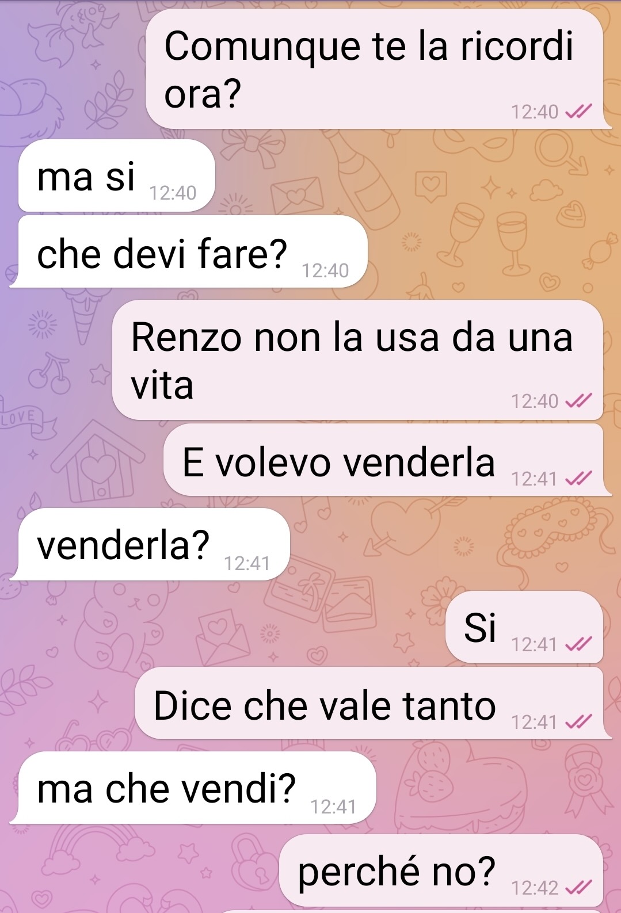This screenshot has width=621, height=913.
Task: Tap the read receipt icon beside "E volevo venderla"
Action: [x=578, y=479]
